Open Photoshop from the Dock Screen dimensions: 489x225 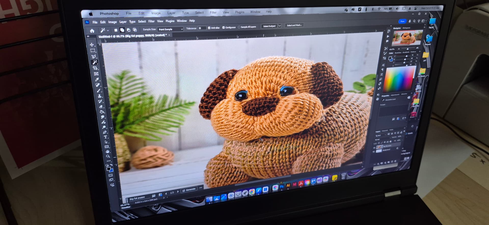282,186
